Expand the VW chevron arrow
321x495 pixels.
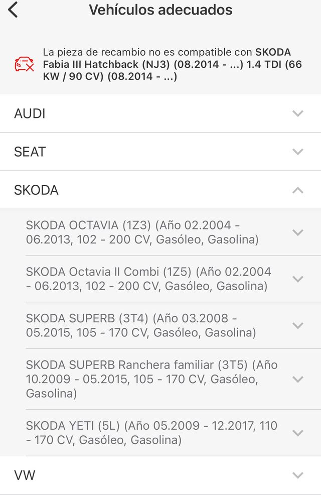tap(298, 475)
